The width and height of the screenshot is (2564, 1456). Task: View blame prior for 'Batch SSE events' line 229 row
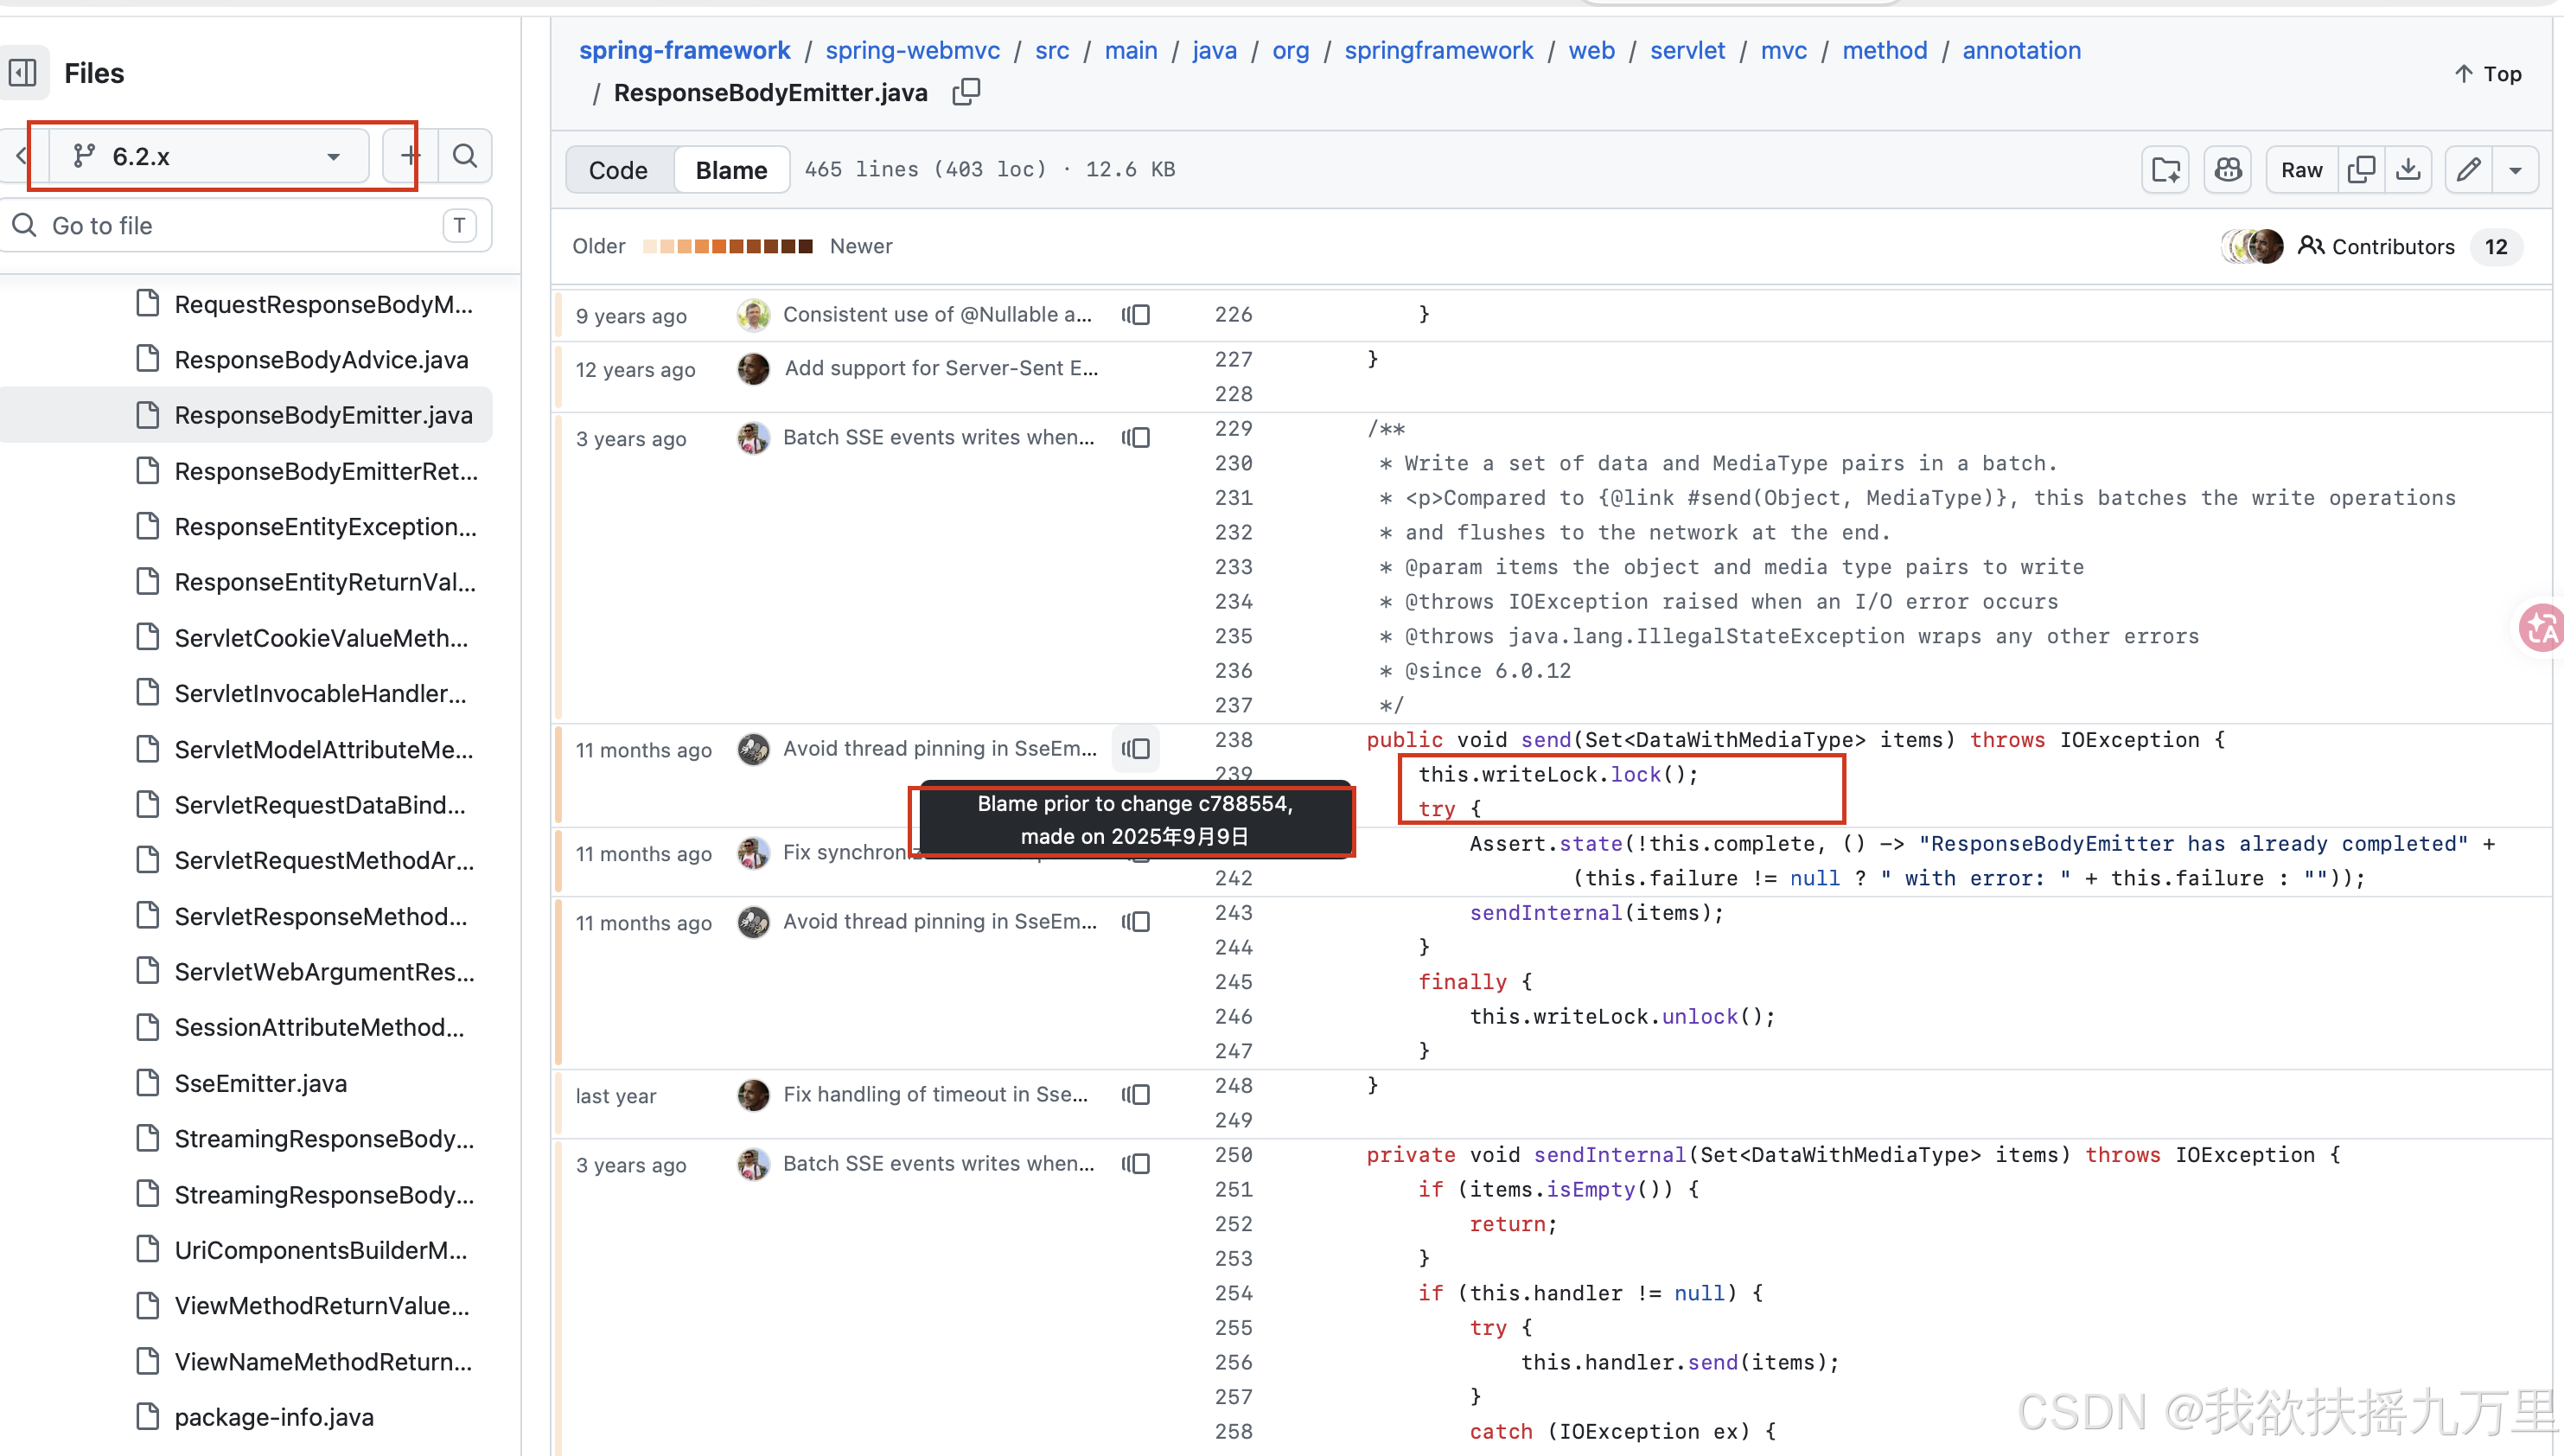click(x=1136, y=438)
